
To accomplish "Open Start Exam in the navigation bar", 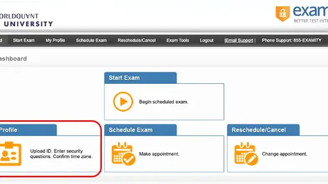I will 23,40.
